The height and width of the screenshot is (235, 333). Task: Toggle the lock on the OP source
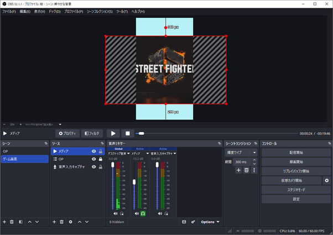[100, 159]
